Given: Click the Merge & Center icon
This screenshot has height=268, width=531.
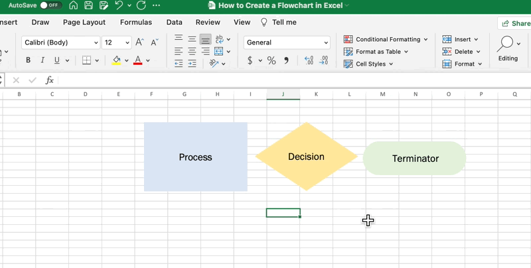Looking at the screenshot, I should (218, 51).
